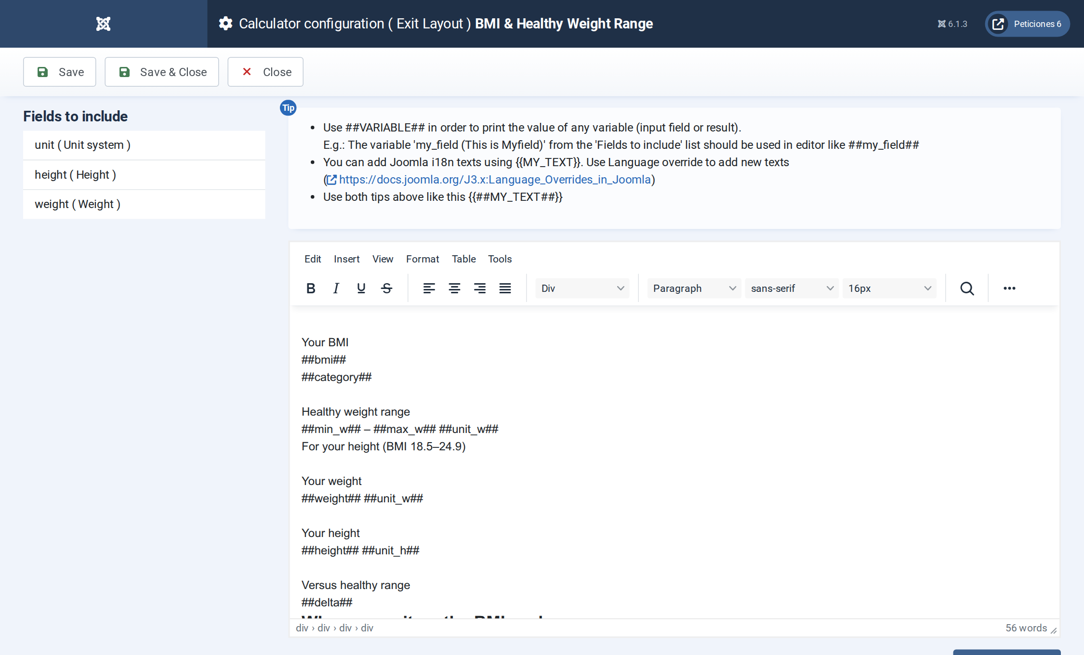Select the height ( Height ) field
Screen dimensions: 1084x655
click(x=144, y=175)
